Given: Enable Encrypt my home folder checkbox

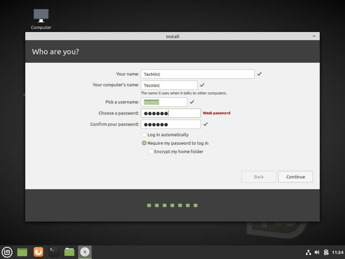Looking at the screenshot, I should 151,151.
